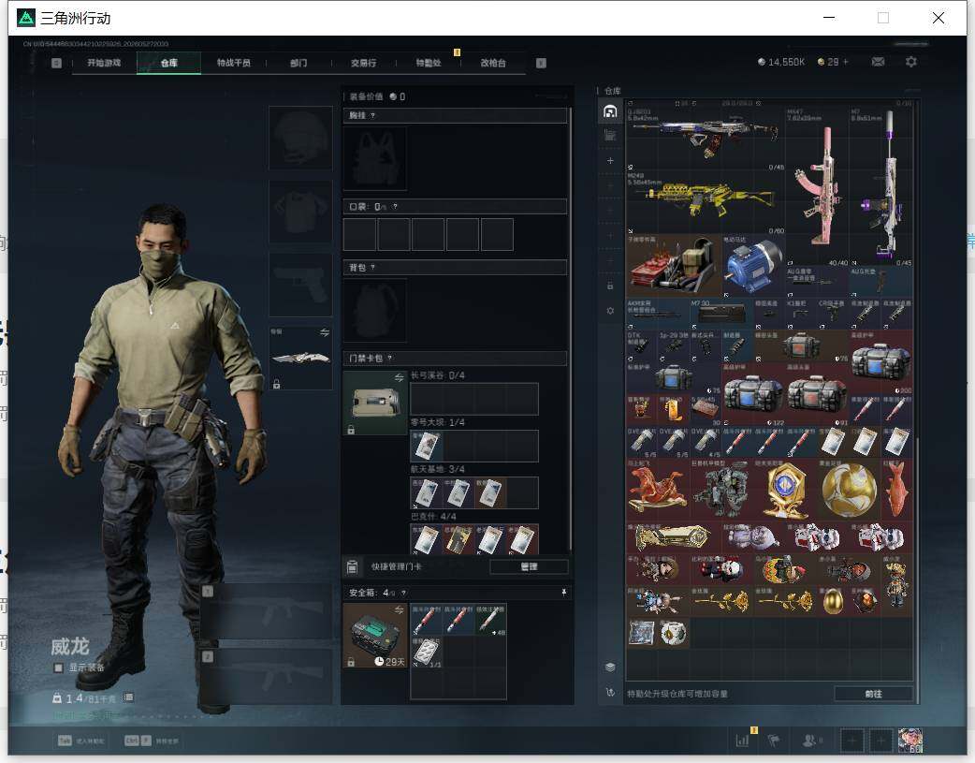Open the mail envelope icon
Image resolution: width=975 pixels, height=763 pixels.
coord(878,62)
